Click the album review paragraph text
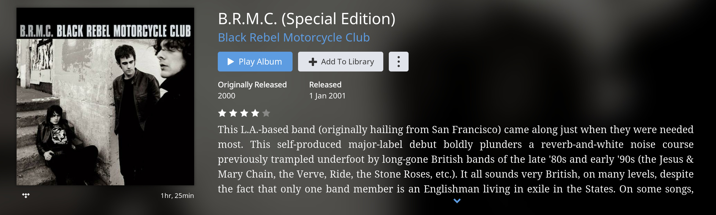 [x=455, y=159]
